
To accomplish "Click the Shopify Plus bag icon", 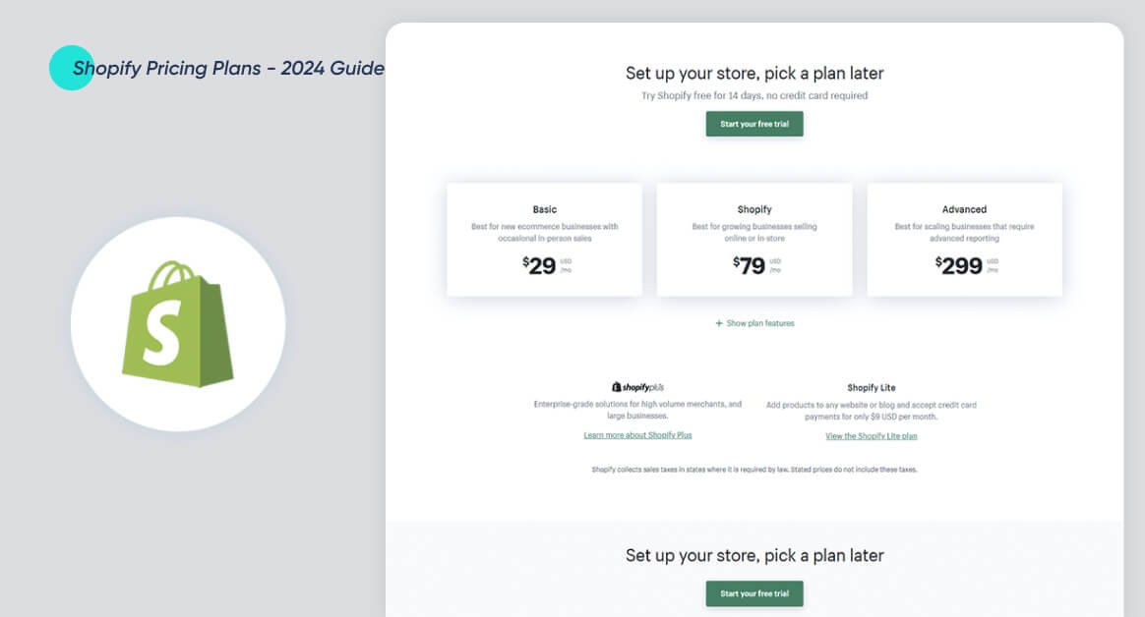I will coord(616,386).
